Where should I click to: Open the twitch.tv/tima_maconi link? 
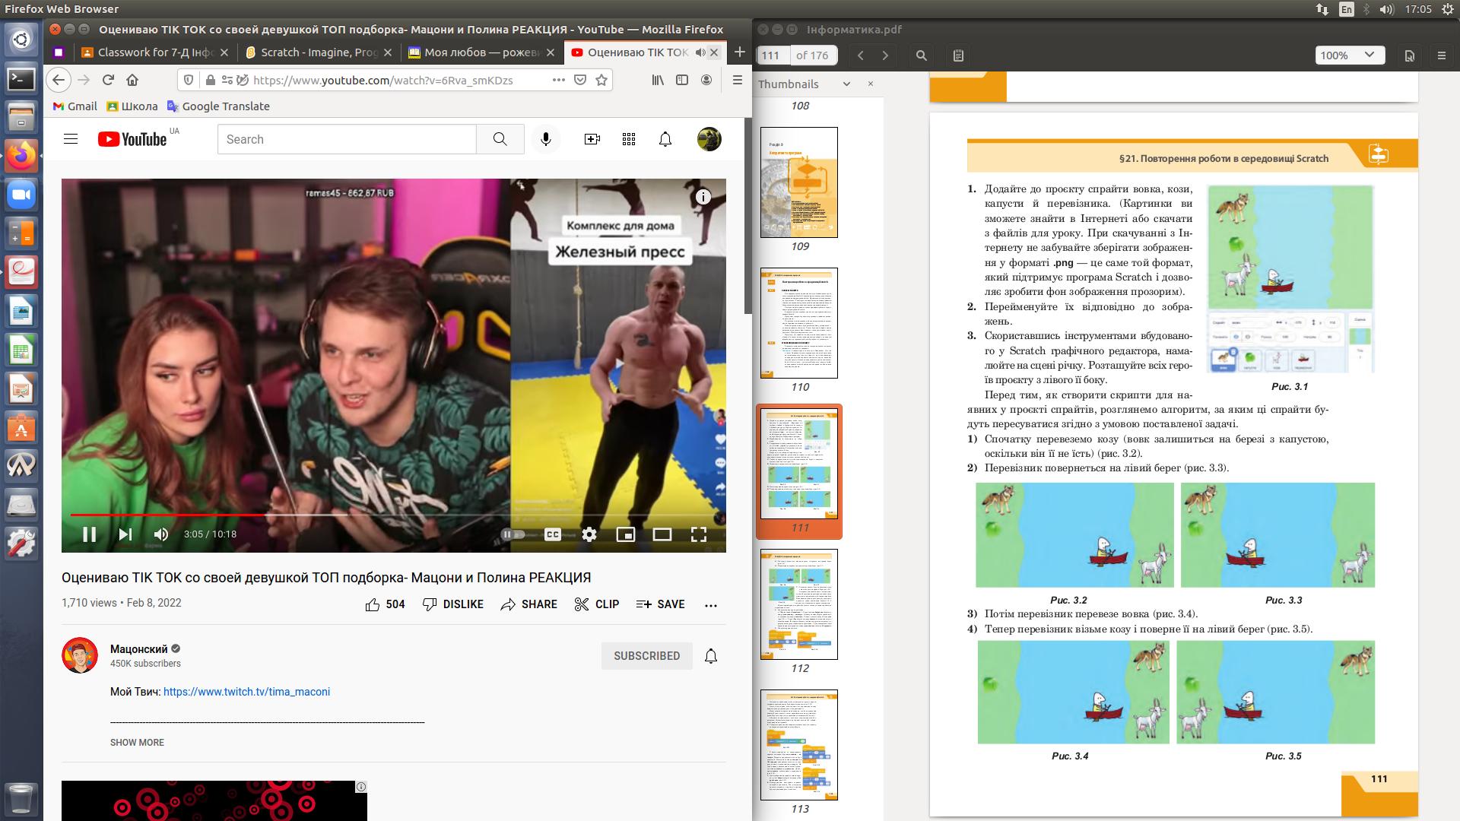[x=246, y=692]
